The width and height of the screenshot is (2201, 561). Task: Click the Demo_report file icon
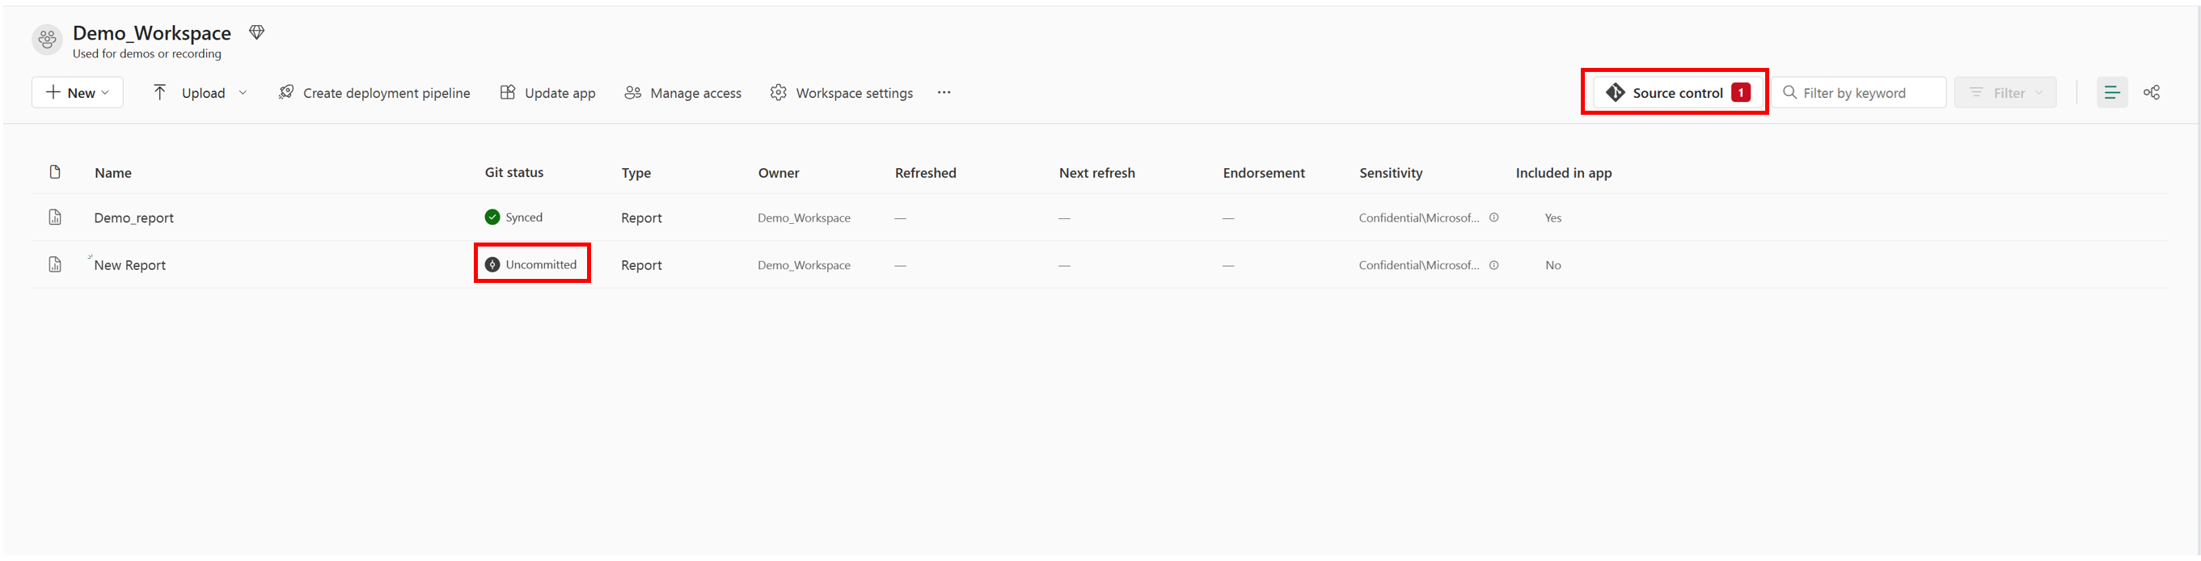click(56, 217)
